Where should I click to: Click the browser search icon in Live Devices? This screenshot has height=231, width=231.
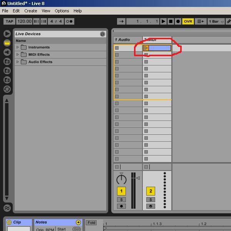[102, 34]
